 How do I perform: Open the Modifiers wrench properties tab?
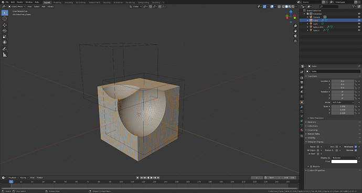(x=302, y=107)
